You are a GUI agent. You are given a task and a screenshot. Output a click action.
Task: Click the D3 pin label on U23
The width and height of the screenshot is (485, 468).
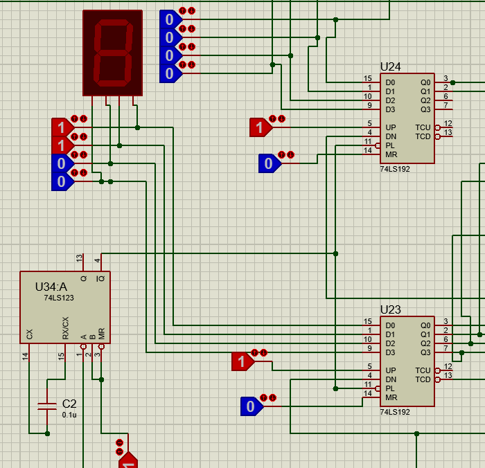point(390,352)
